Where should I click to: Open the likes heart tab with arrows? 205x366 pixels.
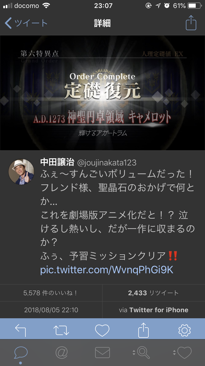click(182, 353)
